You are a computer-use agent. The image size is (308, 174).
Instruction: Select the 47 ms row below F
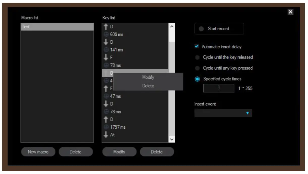135,96
